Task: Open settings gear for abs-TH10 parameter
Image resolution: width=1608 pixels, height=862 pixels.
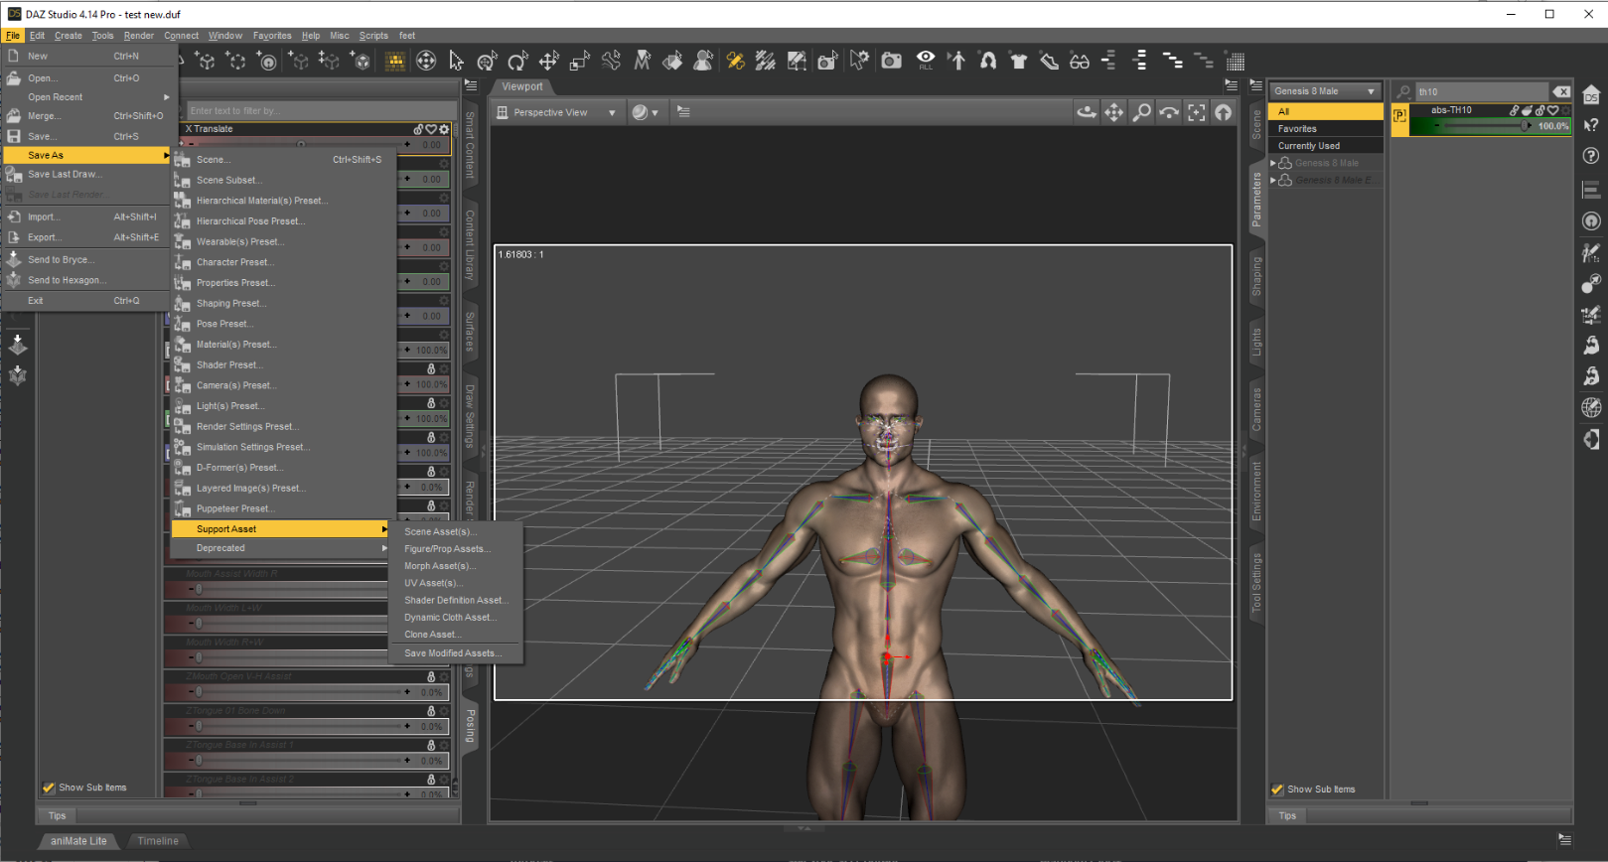Action: click(1565, 110)
